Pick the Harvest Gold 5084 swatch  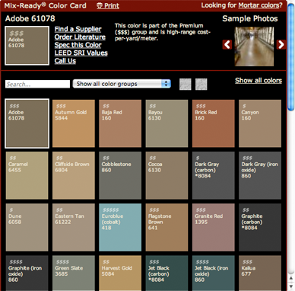click(120, 273)
